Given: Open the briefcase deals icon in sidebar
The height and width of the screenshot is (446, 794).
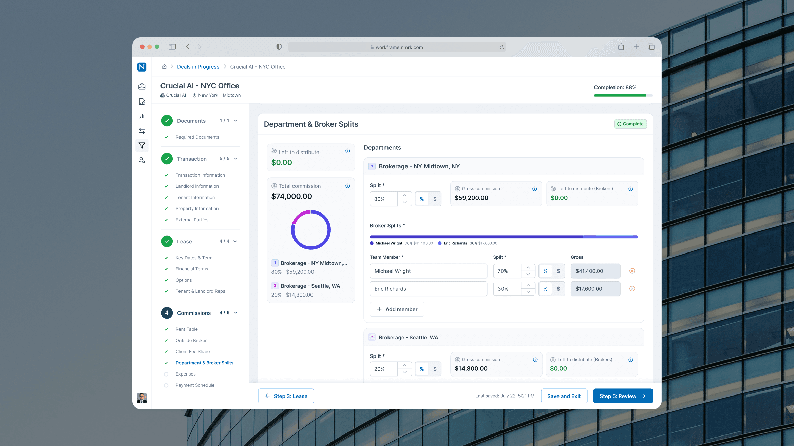Looking at the screenshot, I should pos(142,87).
